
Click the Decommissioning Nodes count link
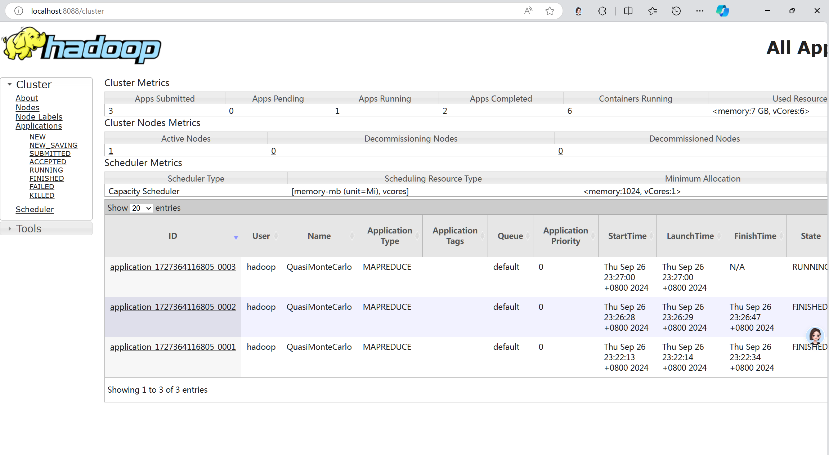(x=273, y=151)
